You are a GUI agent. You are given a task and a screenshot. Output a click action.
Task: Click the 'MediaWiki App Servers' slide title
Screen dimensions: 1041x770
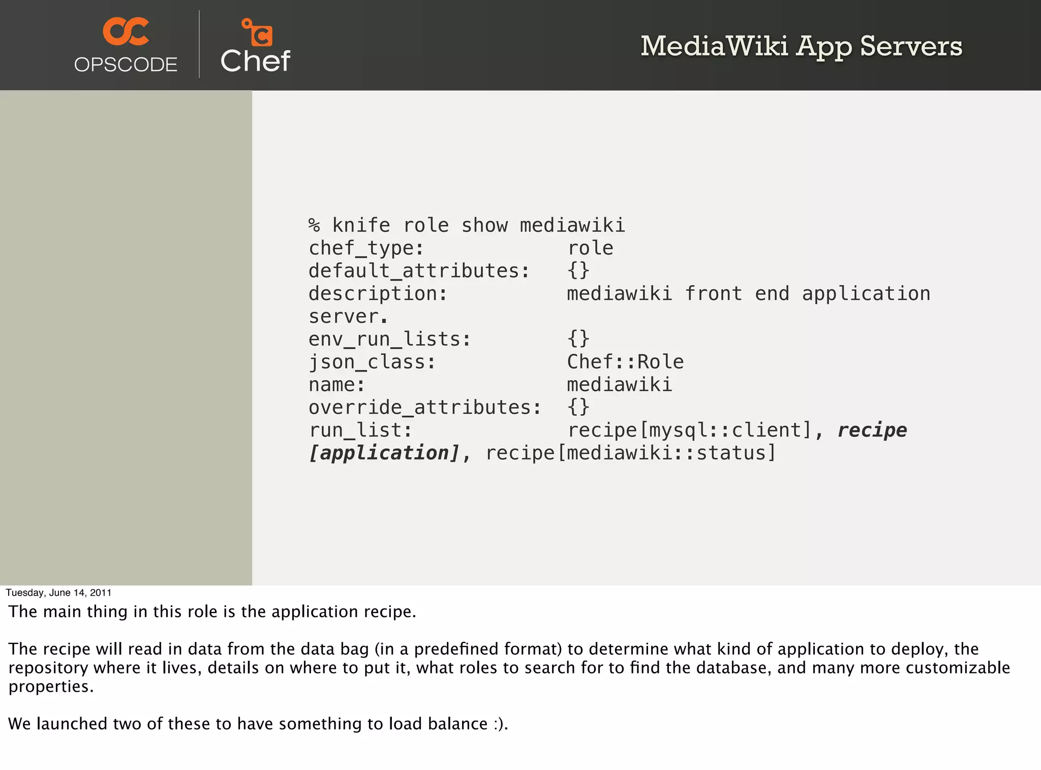point(801,46)
